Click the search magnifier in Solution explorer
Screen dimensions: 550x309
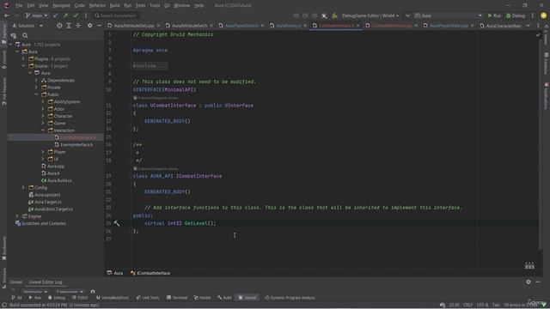tap(25, 35)
